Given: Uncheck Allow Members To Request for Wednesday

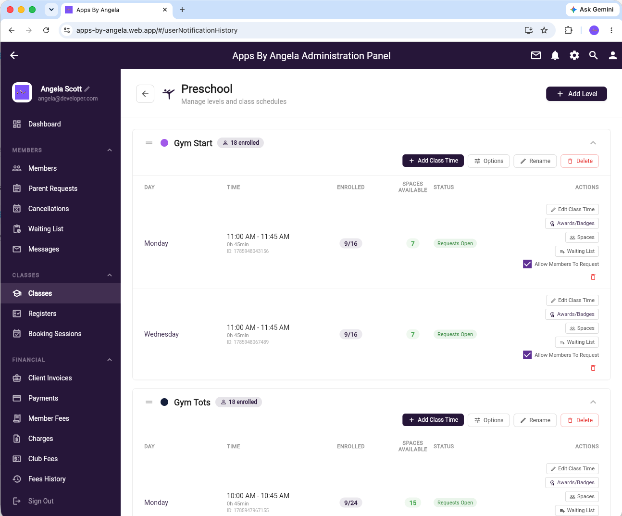Looking at the screenshot, I should pyautogui.click(x=527, y=355).
